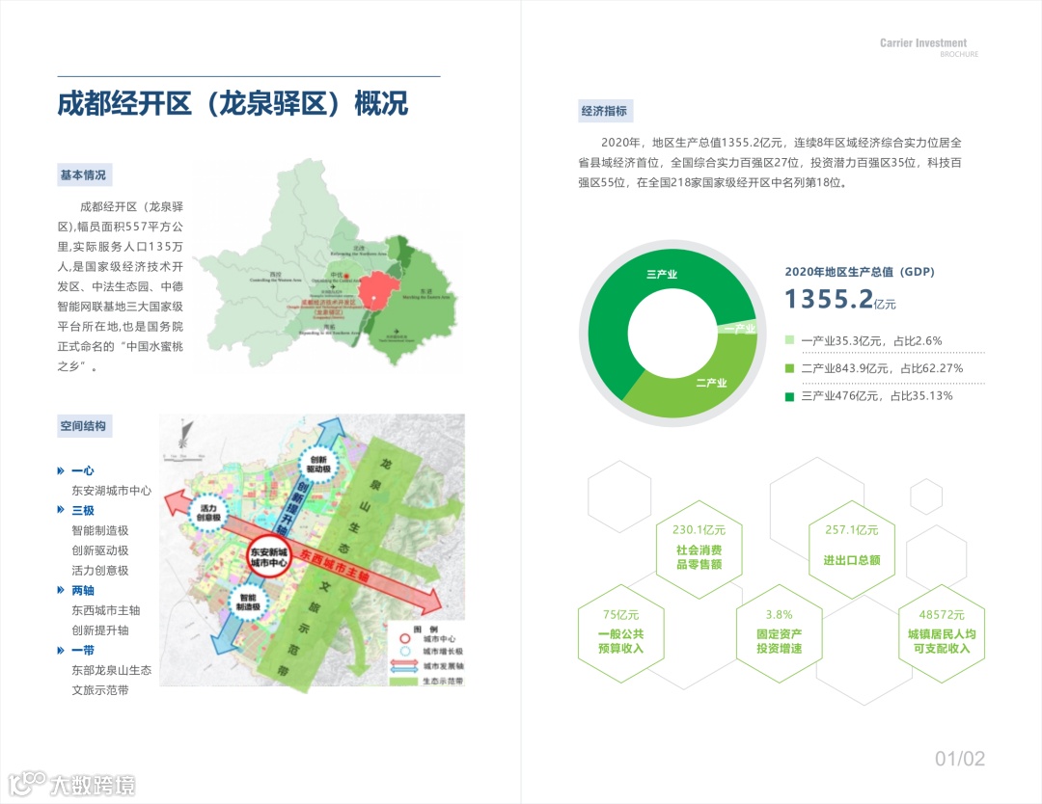Click the intro paragraph starting 成都经开区（龙泉驿

tap(121, 286)
